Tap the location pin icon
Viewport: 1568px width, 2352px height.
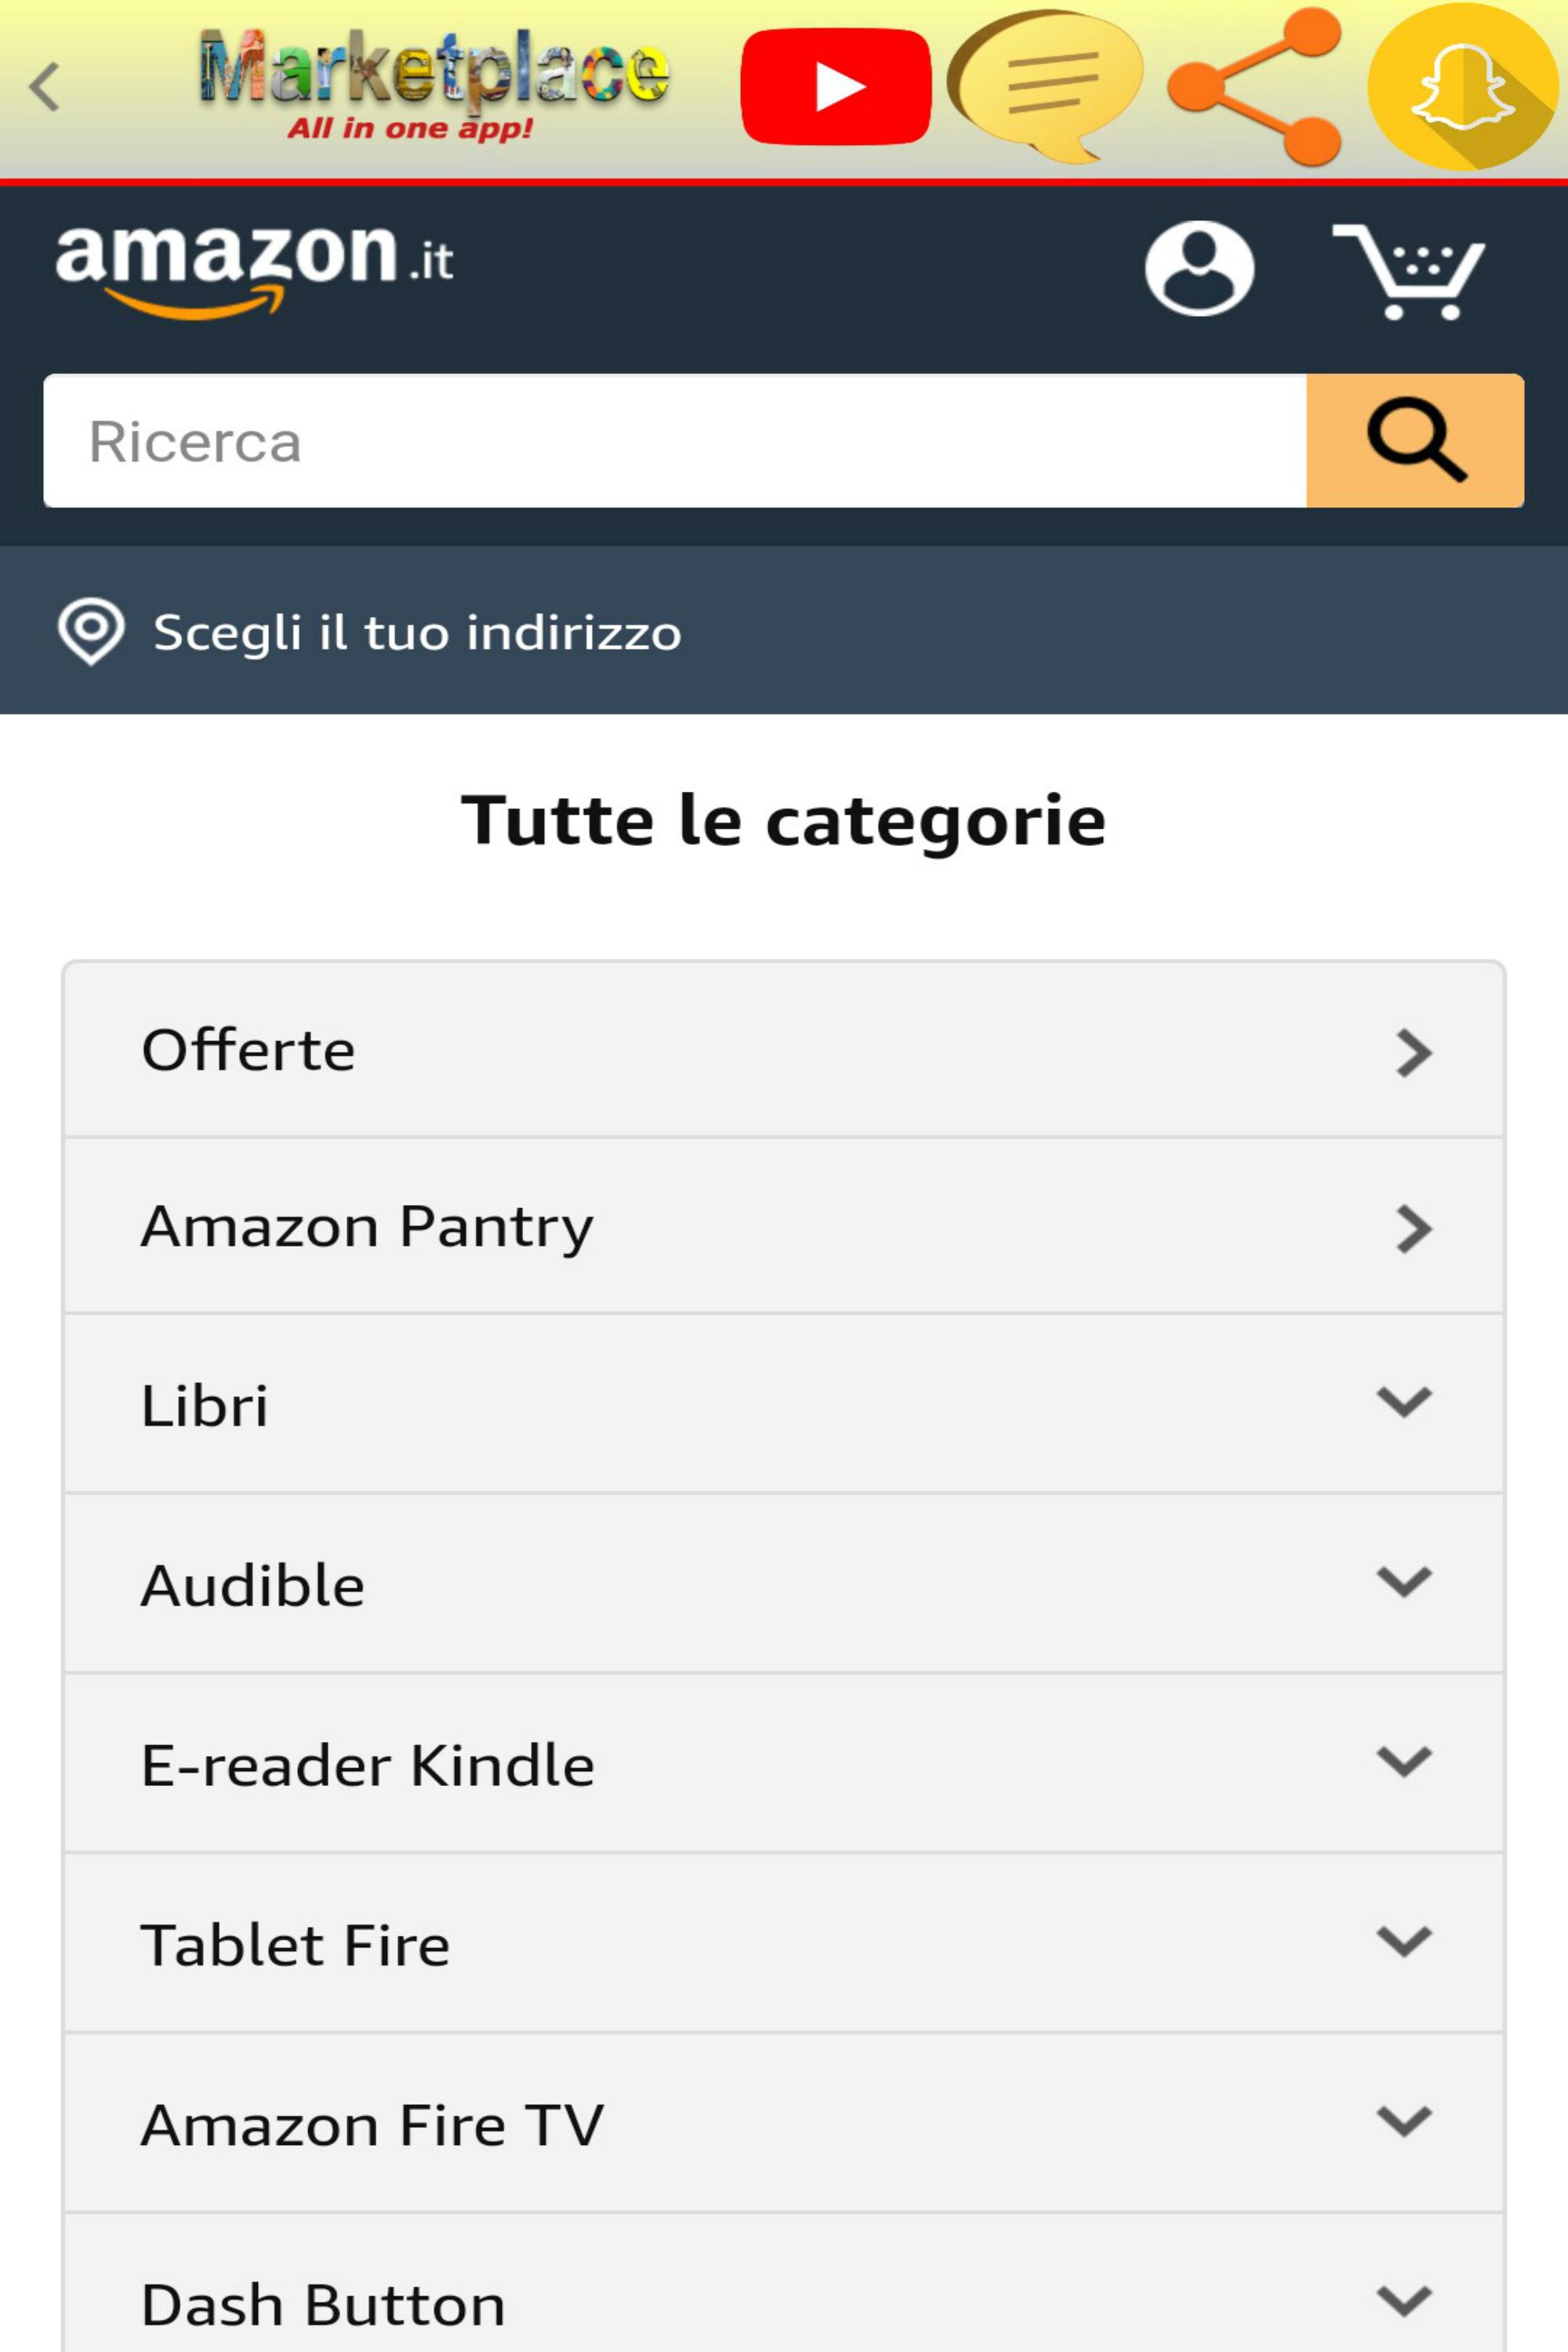click(91, 631)
